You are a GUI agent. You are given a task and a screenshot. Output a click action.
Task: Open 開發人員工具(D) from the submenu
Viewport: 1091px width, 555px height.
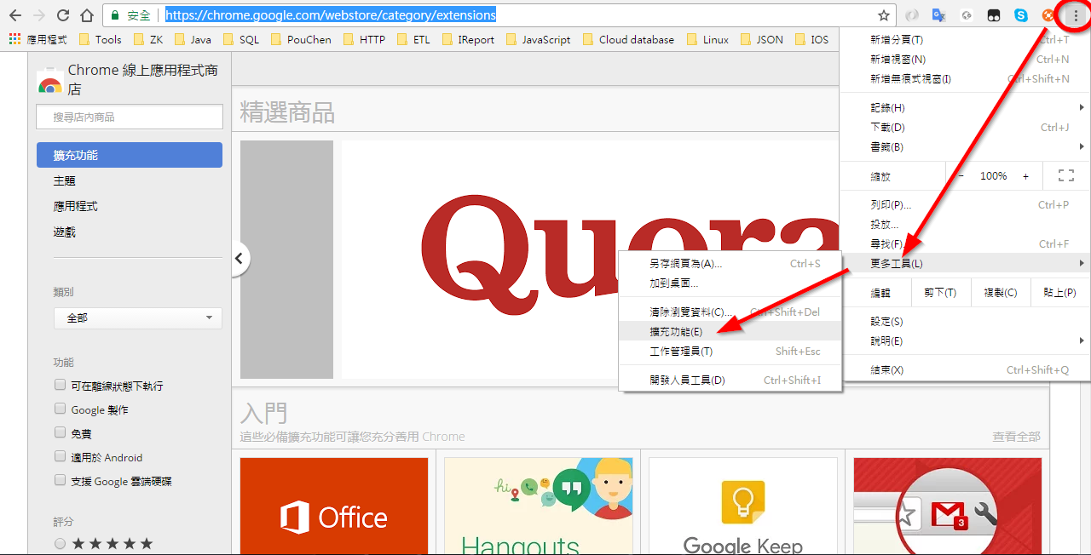[x=730, y=380]
